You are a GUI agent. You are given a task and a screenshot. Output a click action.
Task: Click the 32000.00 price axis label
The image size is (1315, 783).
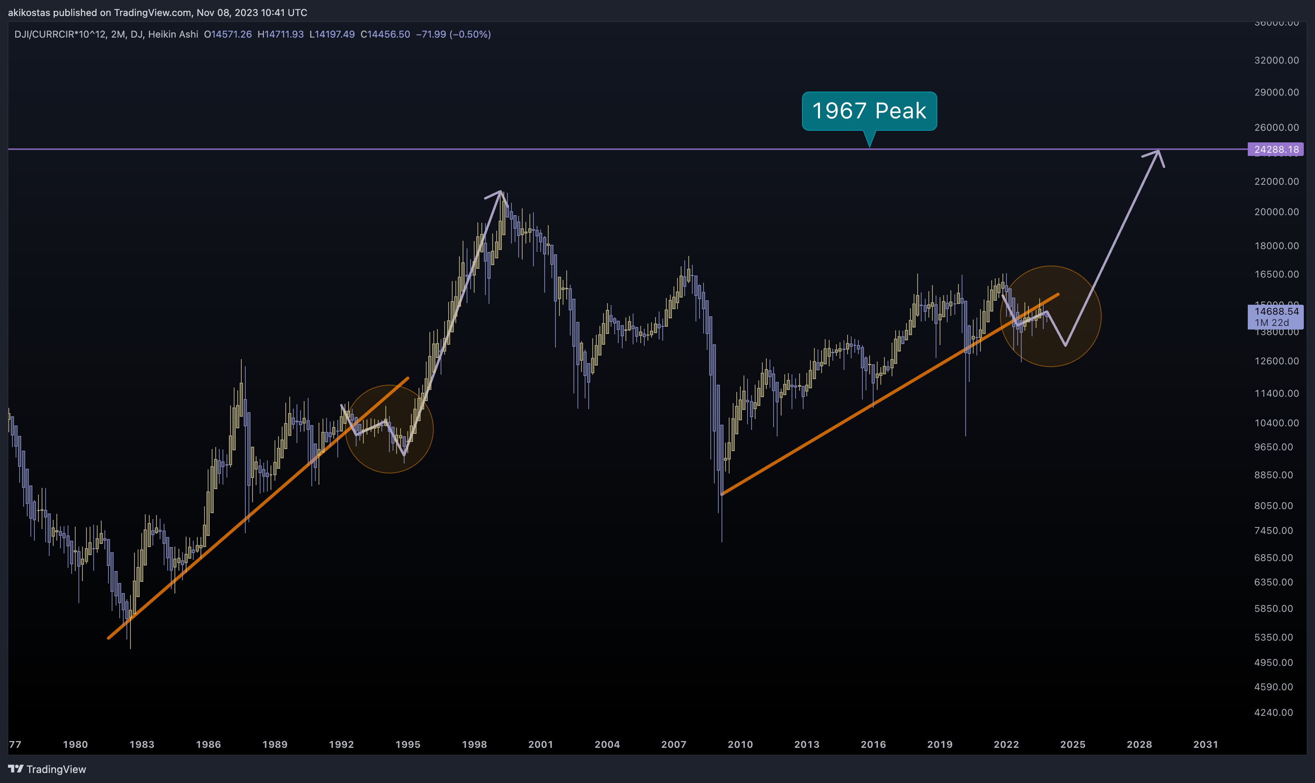pyautogui.click(x=1277, y=60)
